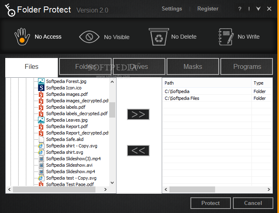279x213 pixels.
Task: Switch to the Folders tab
Action: point(85,66)
